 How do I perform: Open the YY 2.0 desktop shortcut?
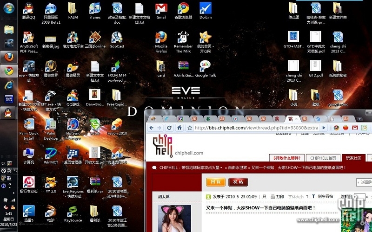point(51,185)
